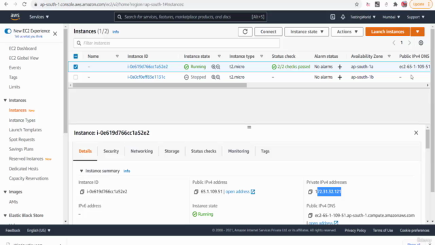Click the browser back arrow
The image size is (435, 245).
pos(6,5)
